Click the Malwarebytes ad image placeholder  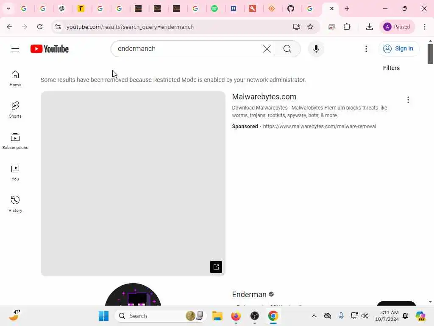[133, 184]
